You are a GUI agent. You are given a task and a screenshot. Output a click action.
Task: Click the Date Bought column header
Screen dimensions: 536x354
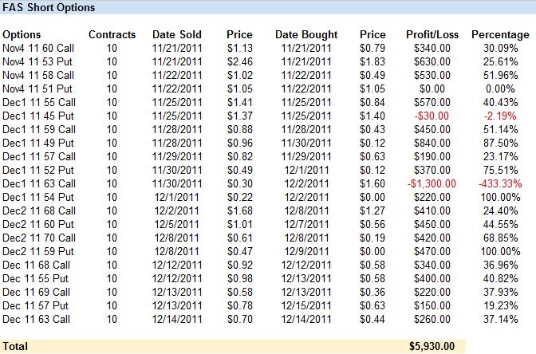click(x=306, y=35)
